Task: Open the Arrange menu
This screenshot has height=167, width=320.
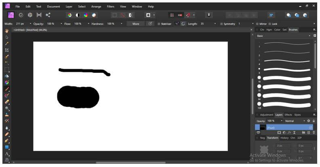Action: pyautogui.click(x=96, y=6)
